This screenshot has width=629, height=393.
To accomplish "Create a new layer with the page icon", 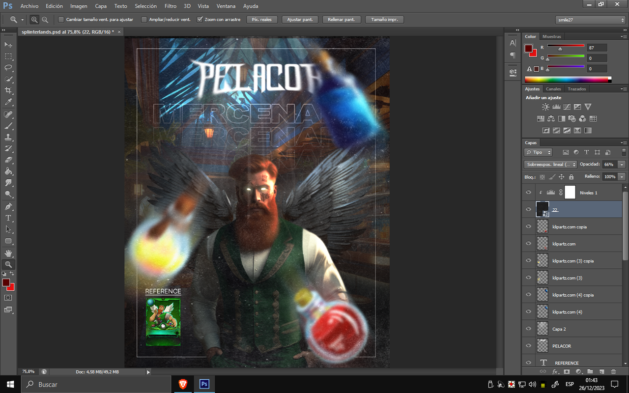I will tap(601, 372).
